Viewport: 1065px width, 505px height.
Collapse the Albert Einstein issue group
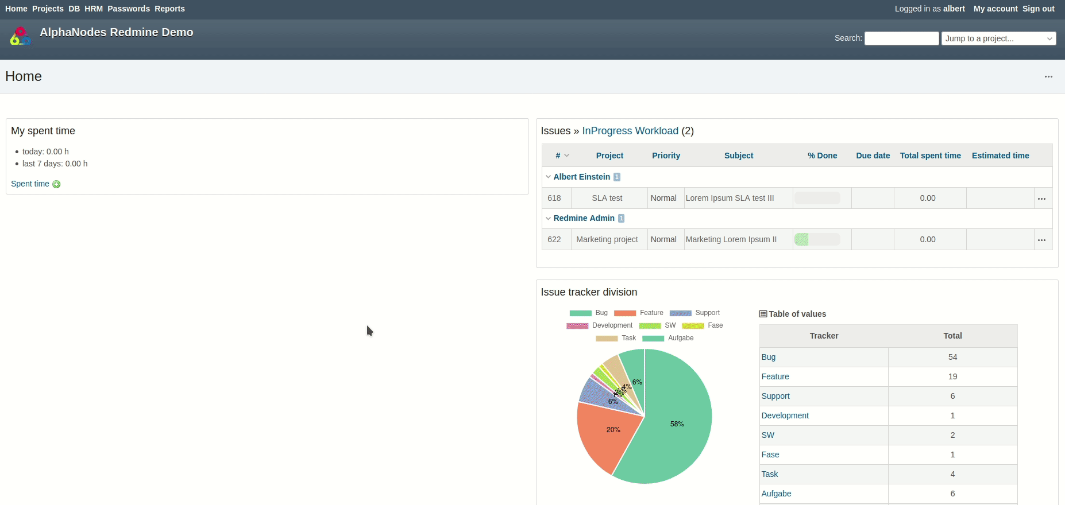(548, 177)
